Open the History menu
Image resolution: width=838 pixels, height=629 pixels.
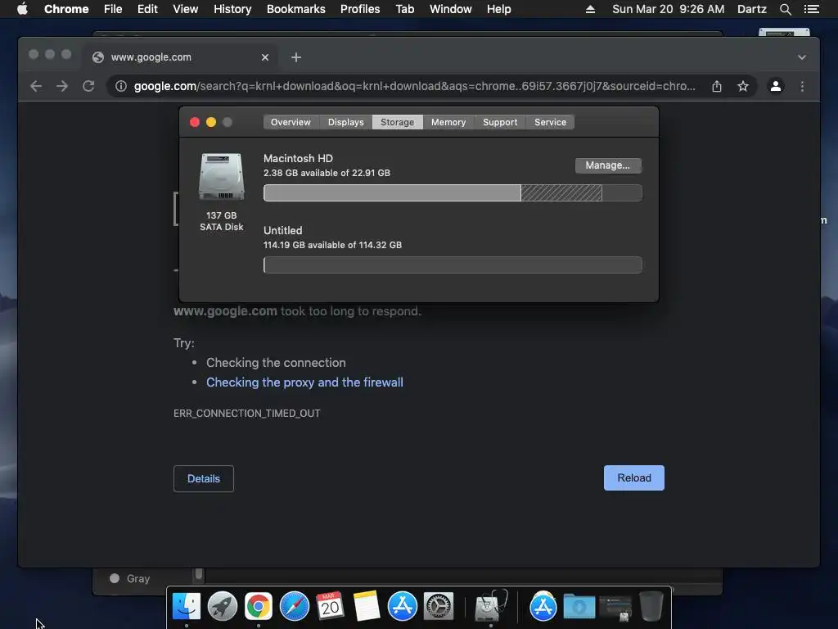tap(232, 9)
